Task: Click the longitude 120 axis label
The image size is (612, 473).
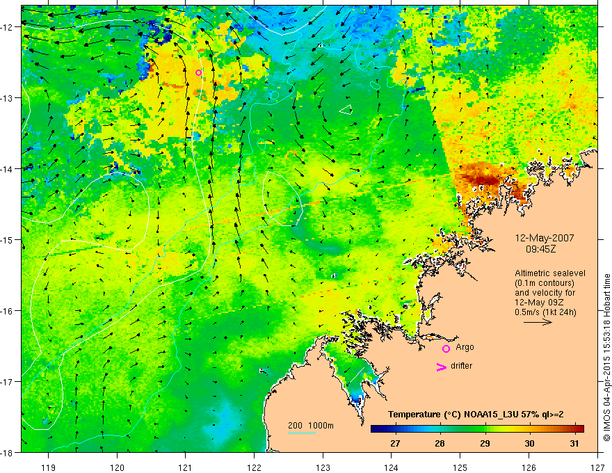Action: 117,467
